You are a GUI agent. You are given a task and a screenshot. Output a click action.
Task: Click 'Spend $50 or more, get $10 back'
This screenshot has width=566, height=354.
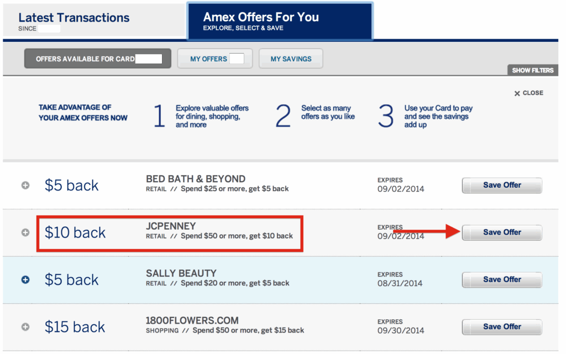[x=237, y=236]
